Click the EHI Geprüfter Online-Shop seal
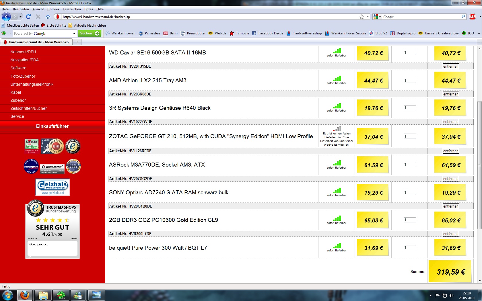Image resolution: width=482 pixels, height=301 pixels. pyautogui.click(x=52, y=146)
